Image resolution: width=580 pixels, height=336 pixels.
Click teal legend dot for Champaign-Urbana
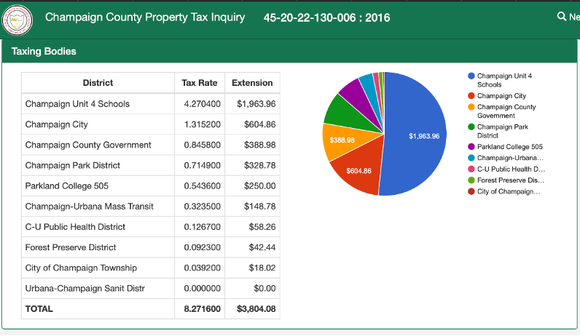tap(471, 158)
